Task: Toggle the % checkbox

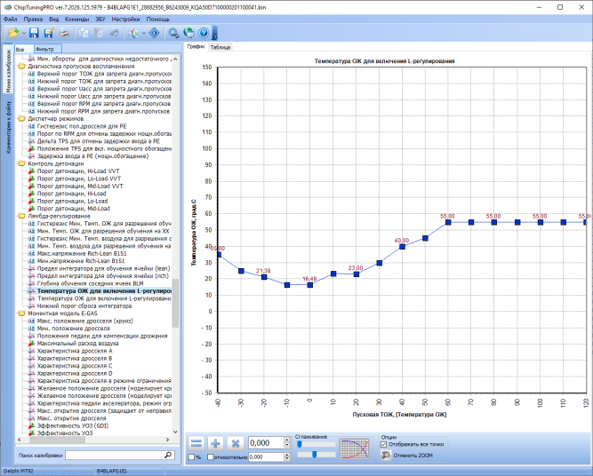Action: tap(192, 457)
